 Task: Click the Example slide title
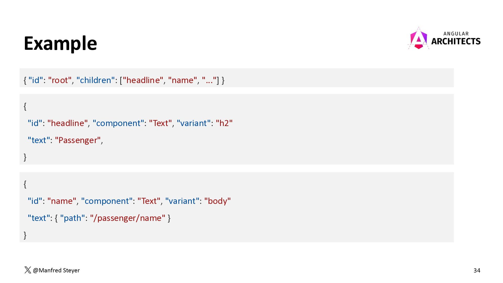click(x=61, y=43)
